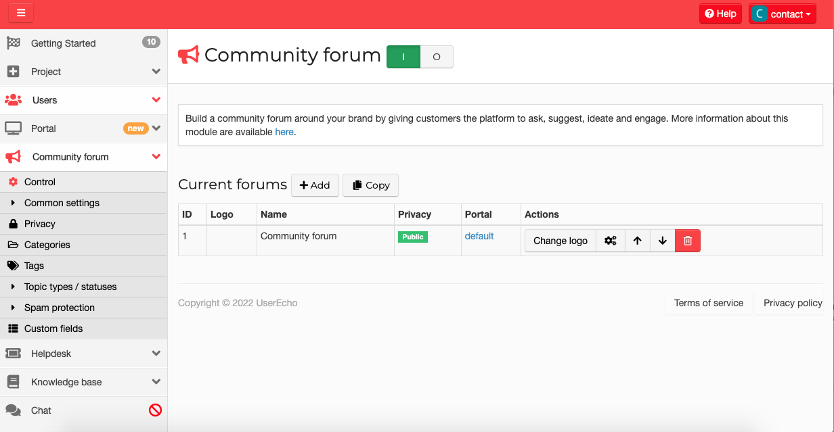834x432 pixels.
Task: Expand the Knowledge base menu chevron
Action: tap(156, 382)
